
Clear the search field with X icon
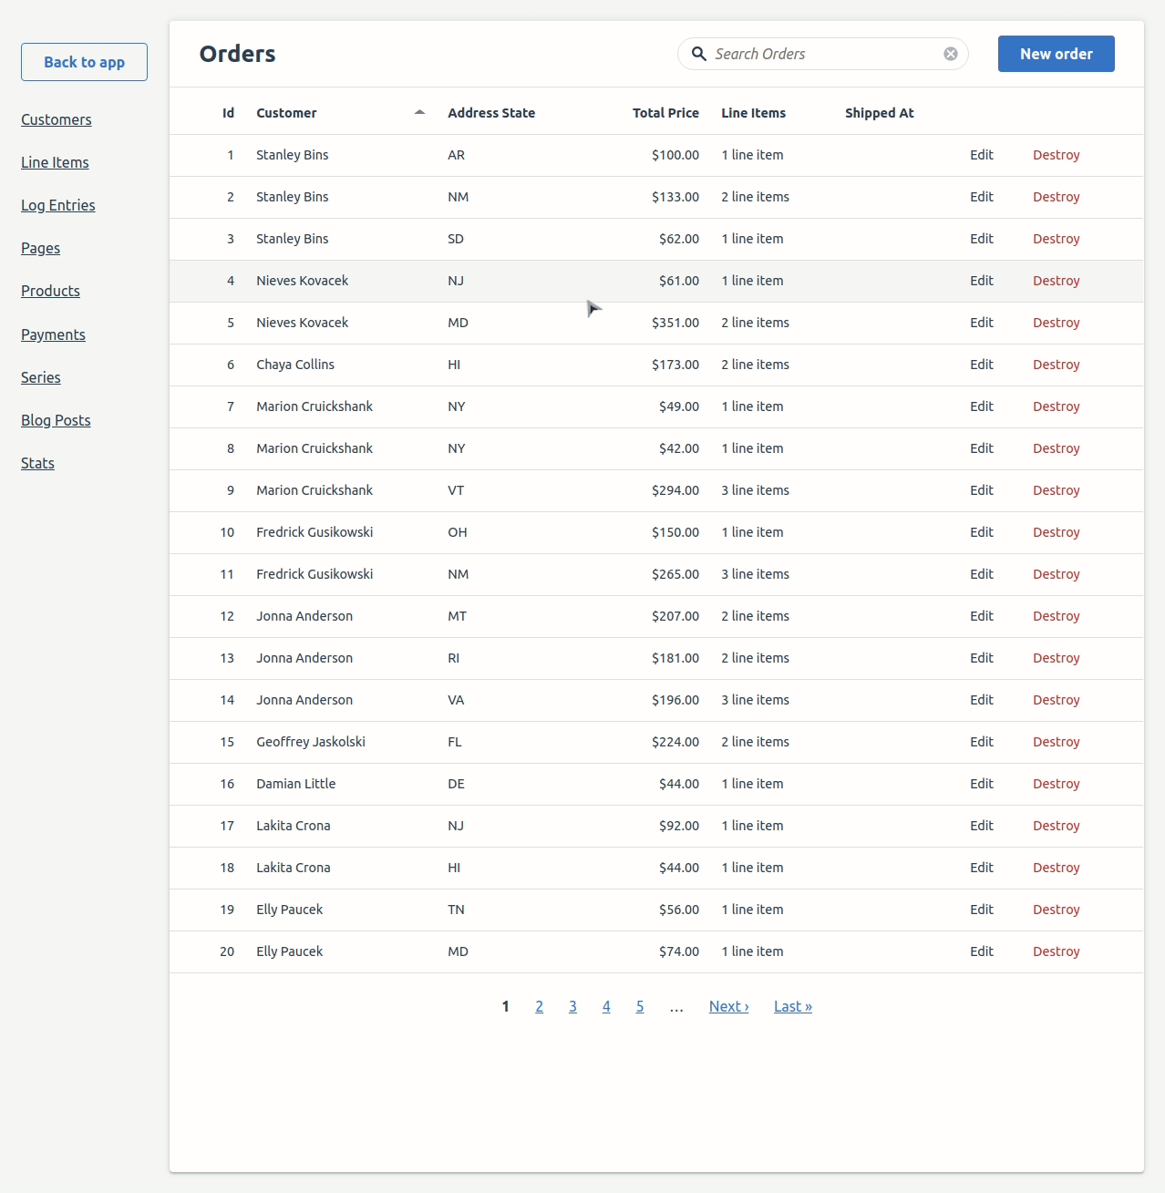[951, 54]
